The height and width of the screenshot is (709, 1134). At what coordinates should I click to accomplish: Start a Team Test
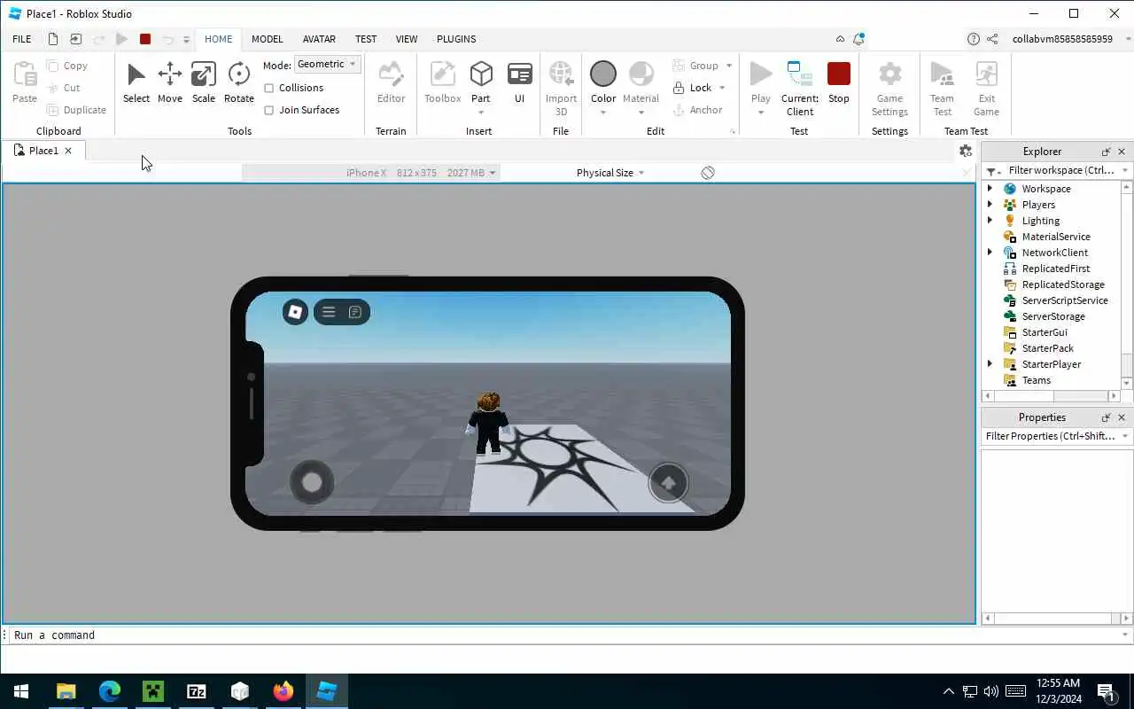(x=942, y=89)
